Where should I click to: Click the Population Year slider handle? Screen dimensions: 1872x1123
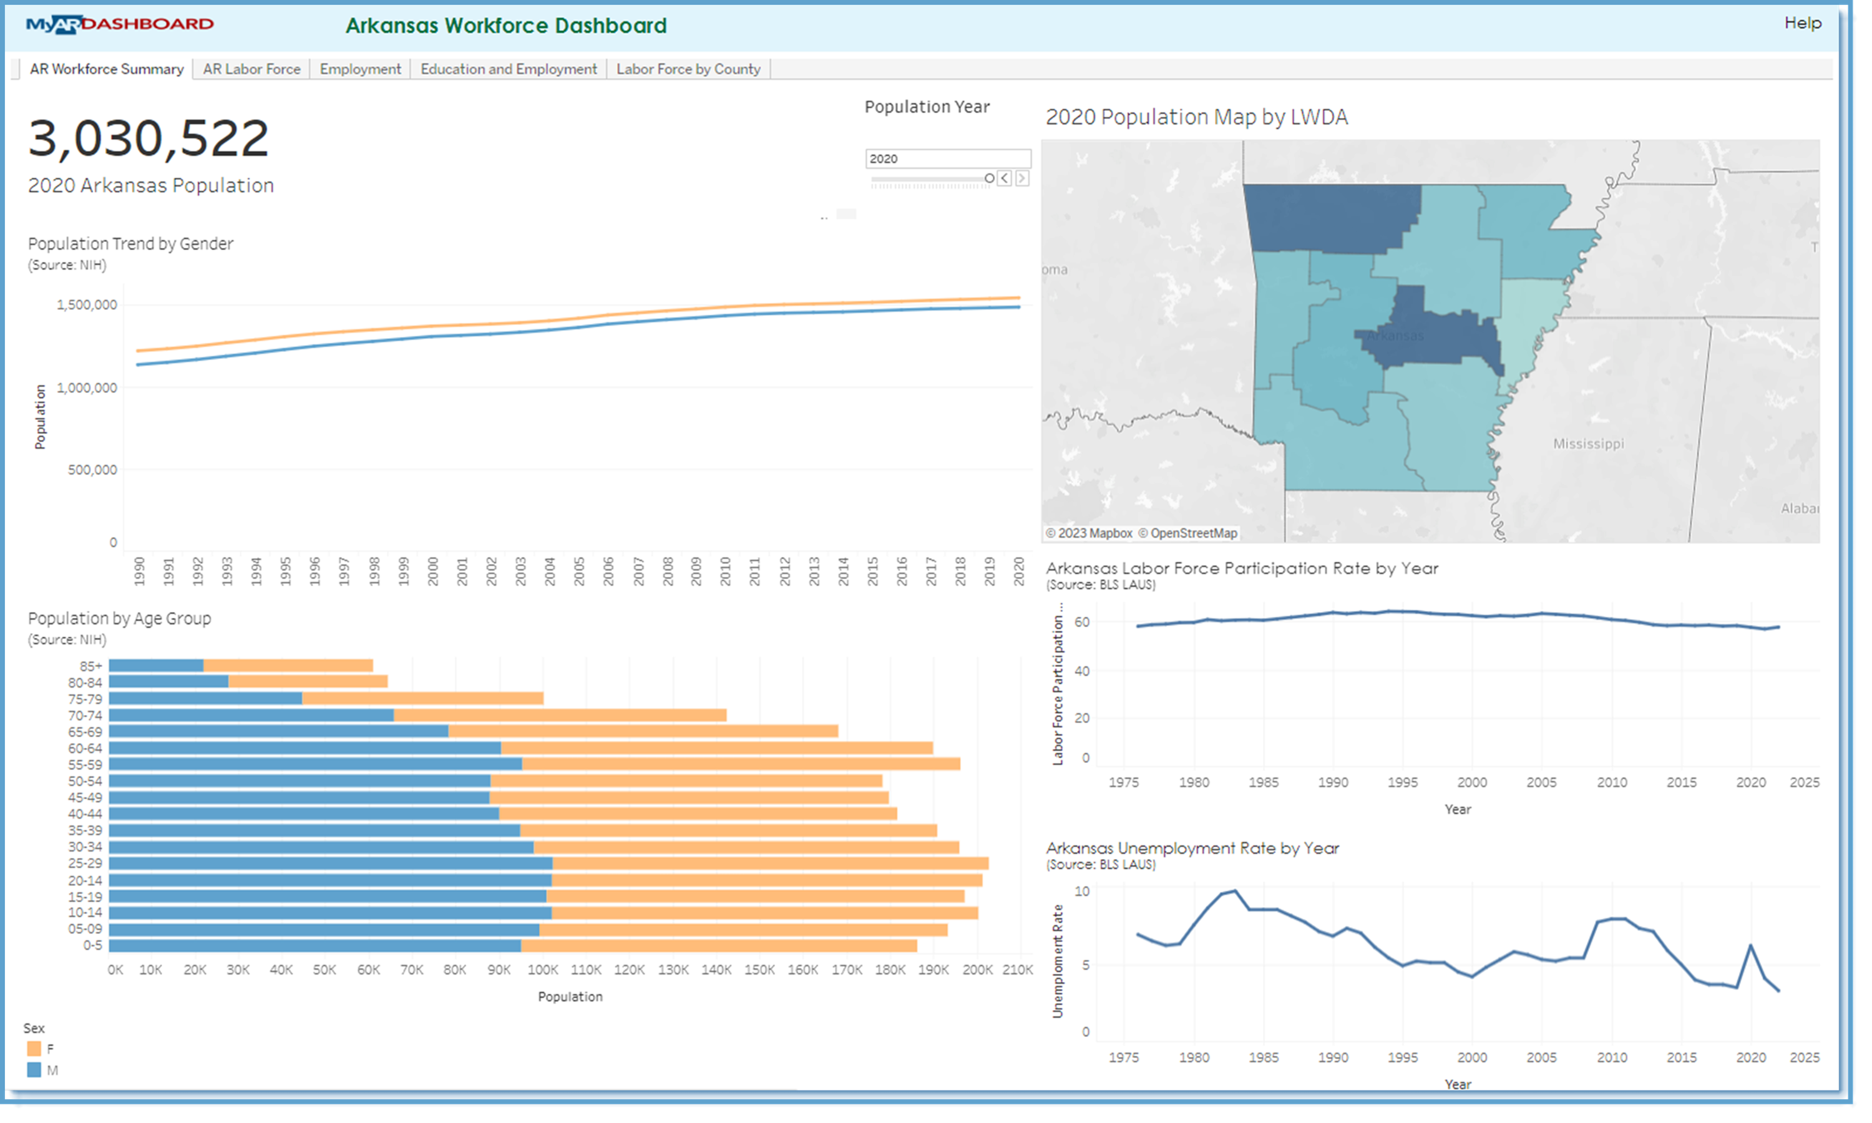point(989,179)
